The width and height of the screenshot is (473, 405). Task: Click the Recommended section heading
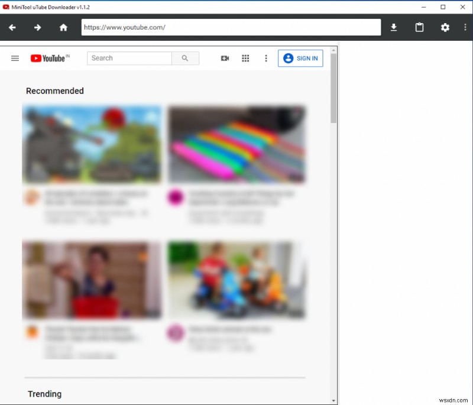click(x=54, y=90)
